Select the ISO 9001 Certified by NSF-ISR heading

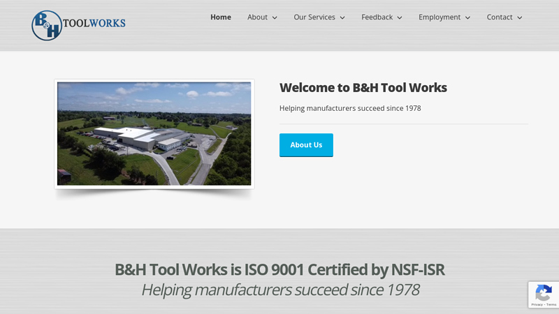[x=279, y=269]
